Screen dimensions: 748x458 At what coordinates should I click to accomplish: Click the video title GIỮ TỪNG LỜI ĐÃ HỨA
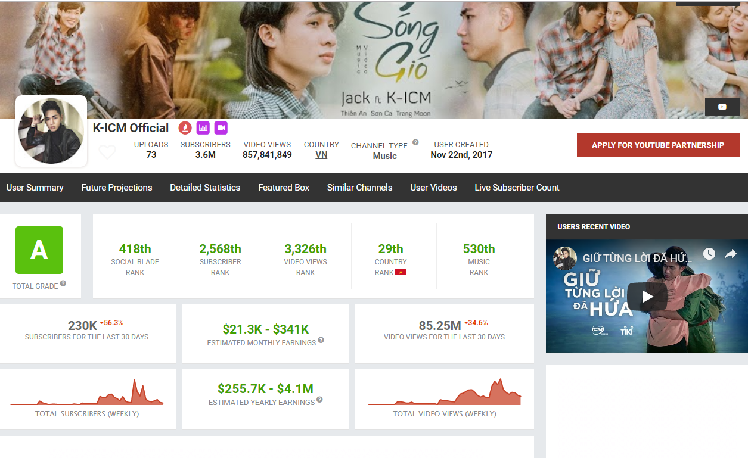pos(637,258)
